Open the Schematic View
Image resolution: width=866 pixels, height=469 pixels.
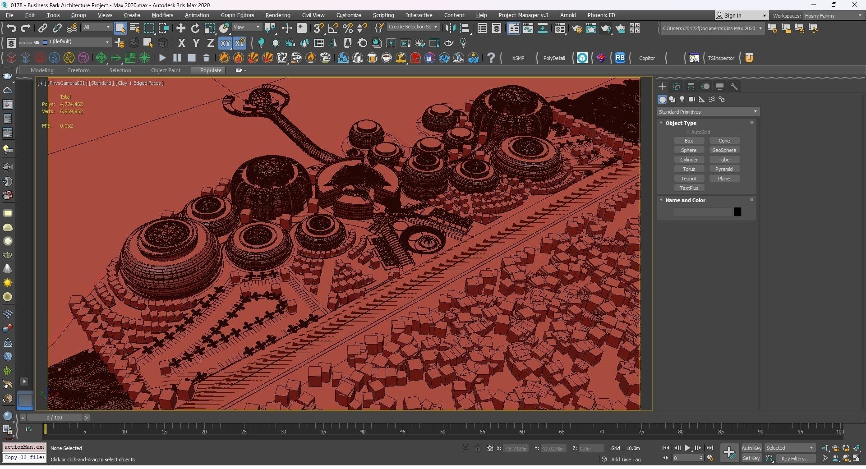pyautogui.click(x=543, y=28)
